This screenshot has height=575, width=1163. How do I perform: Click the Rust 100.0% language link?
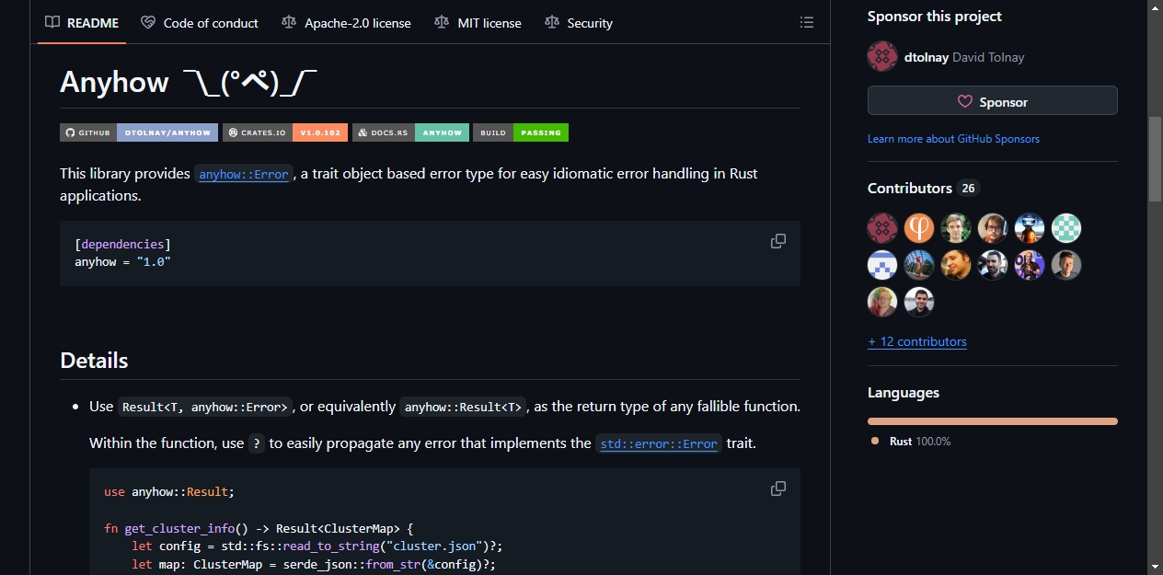911,442
